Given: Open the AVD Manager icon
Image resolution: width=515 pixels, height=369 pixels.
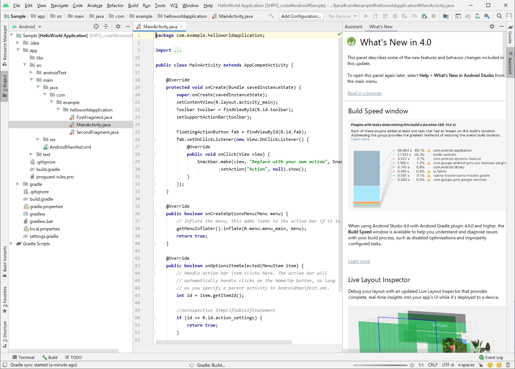Looking at the screenshot, I should tap(477, 16).
